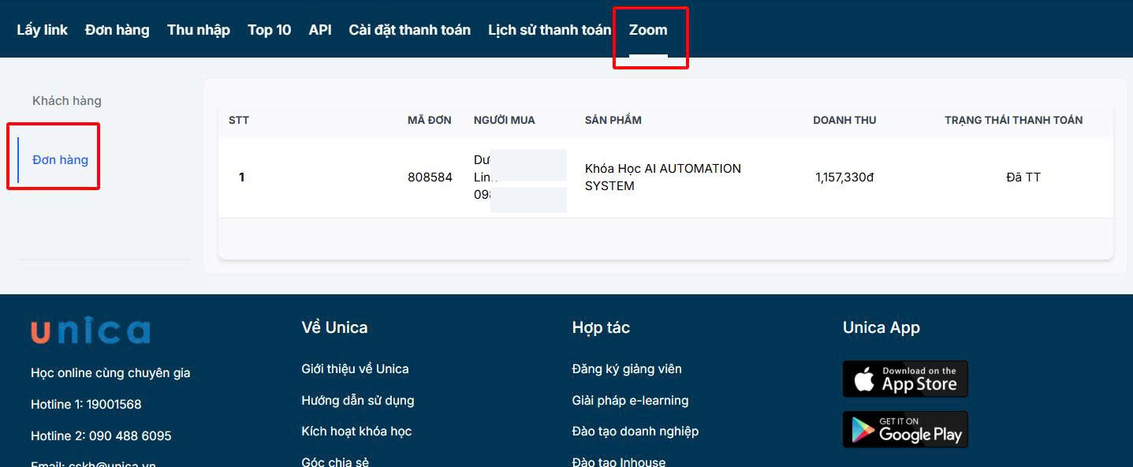The image size is (1133, 467).
Task: Switch to the Zoom tab
Action: point(648,30)
